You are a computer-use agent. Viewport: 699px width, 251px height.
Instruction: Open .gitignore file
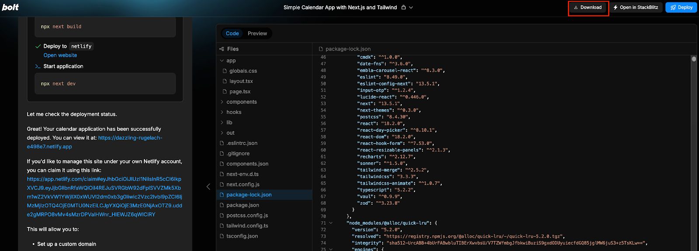[238, 154]
